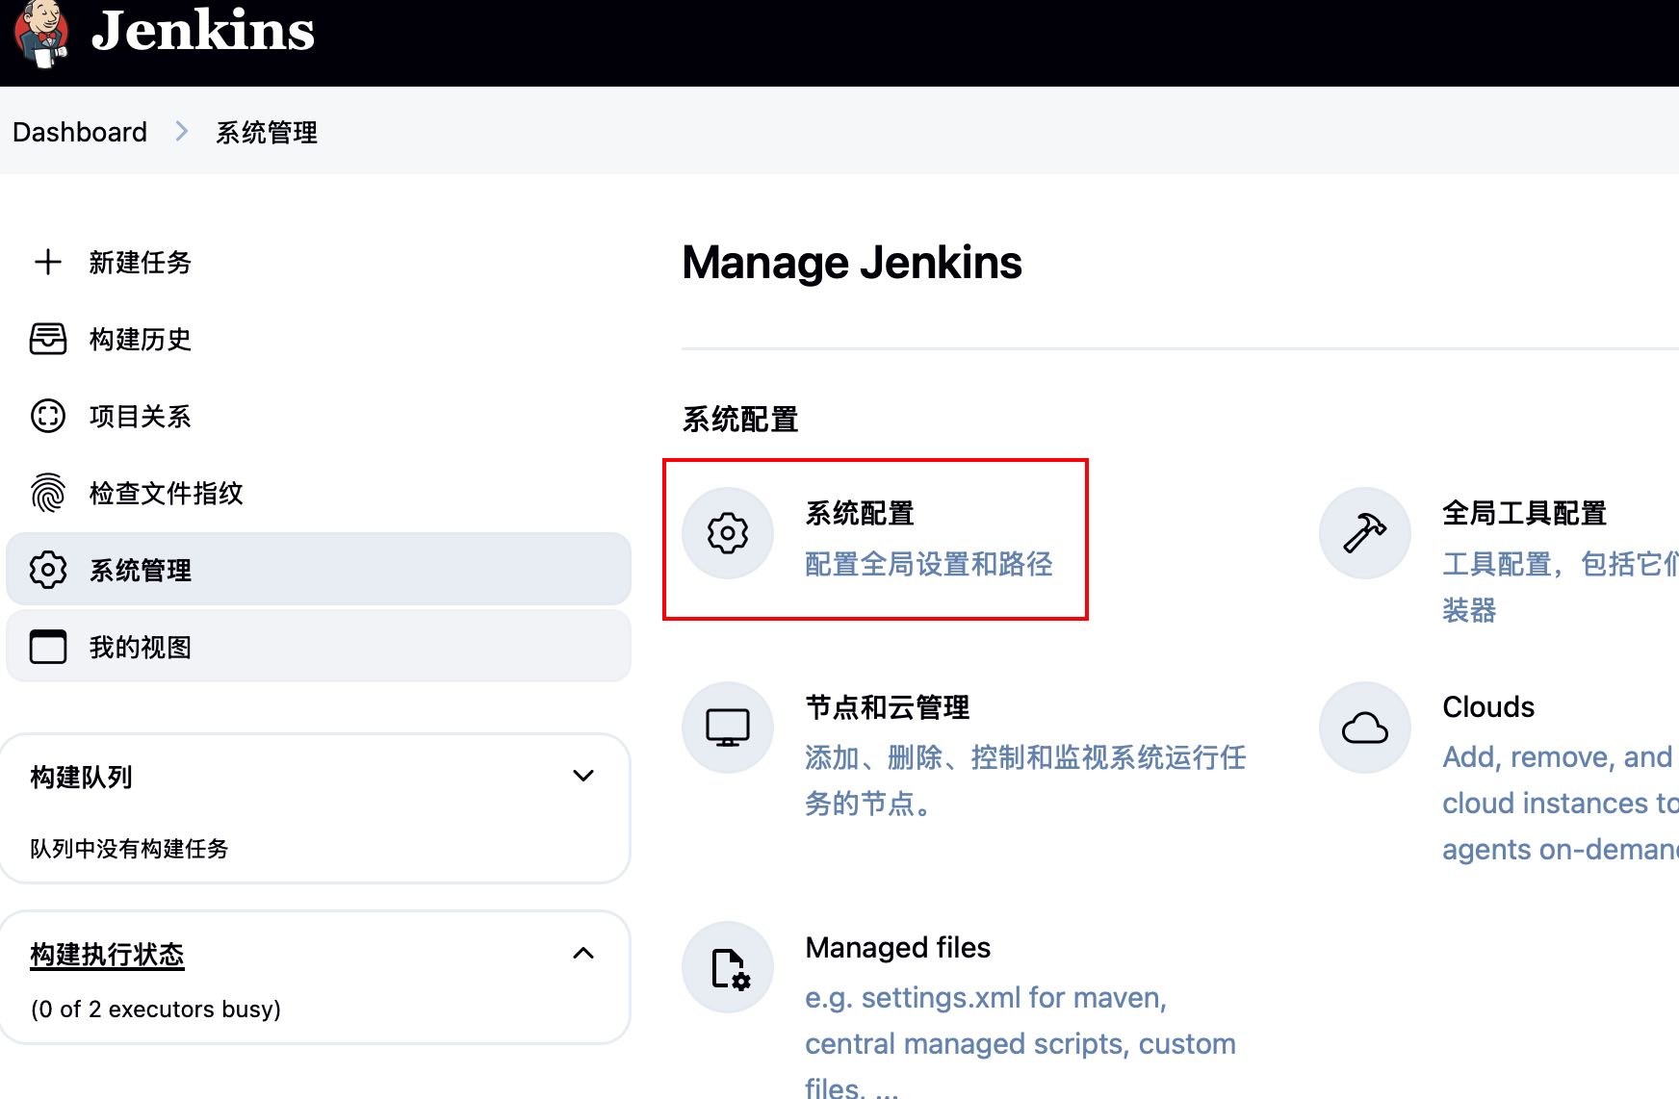Open 检查文件指纹 in the sidebar
The width and height of the screenshot is (1679, 1099).
click(x=167, y=493)
